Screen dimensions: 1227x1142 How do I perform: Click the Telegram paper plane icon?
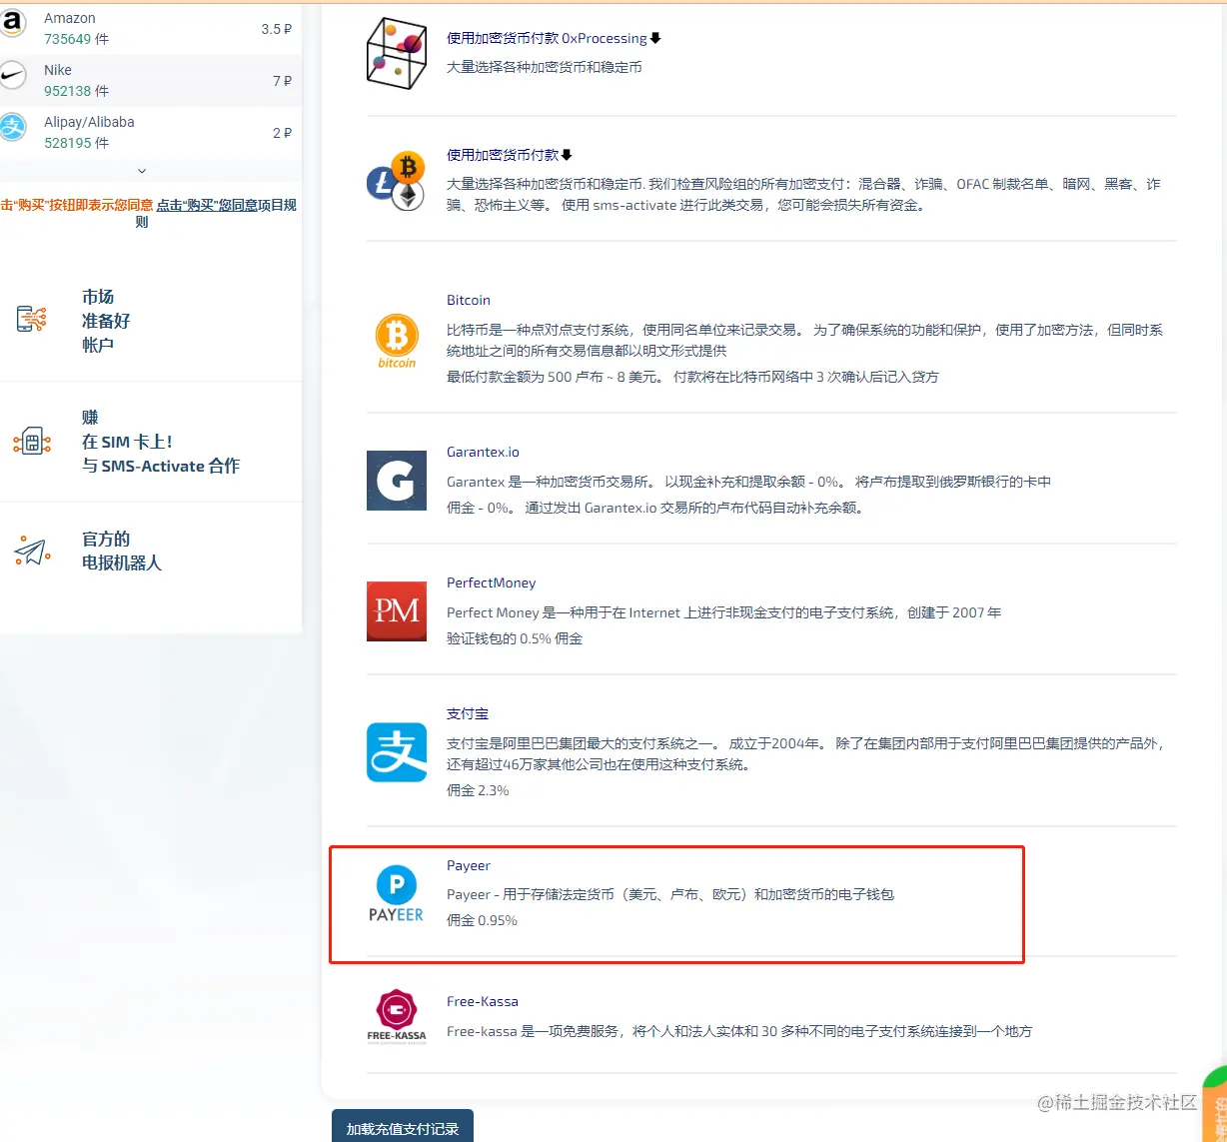click(x=32, y=551)
